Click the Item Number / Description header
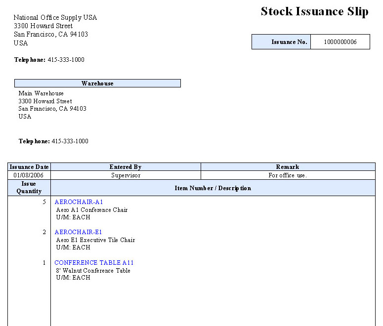Viewport: 383px width, 326px height. [x=213, y=188]
